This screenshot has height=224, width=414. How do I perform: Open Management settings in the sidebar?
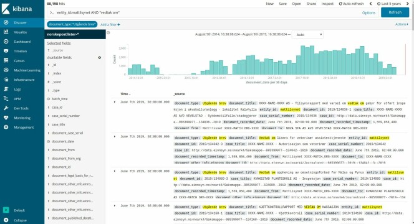point(22,128)
